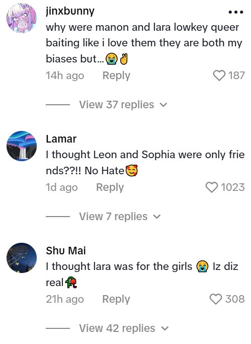
Task: Click chevron beside View 42 replies
Action: coord(164,329)
